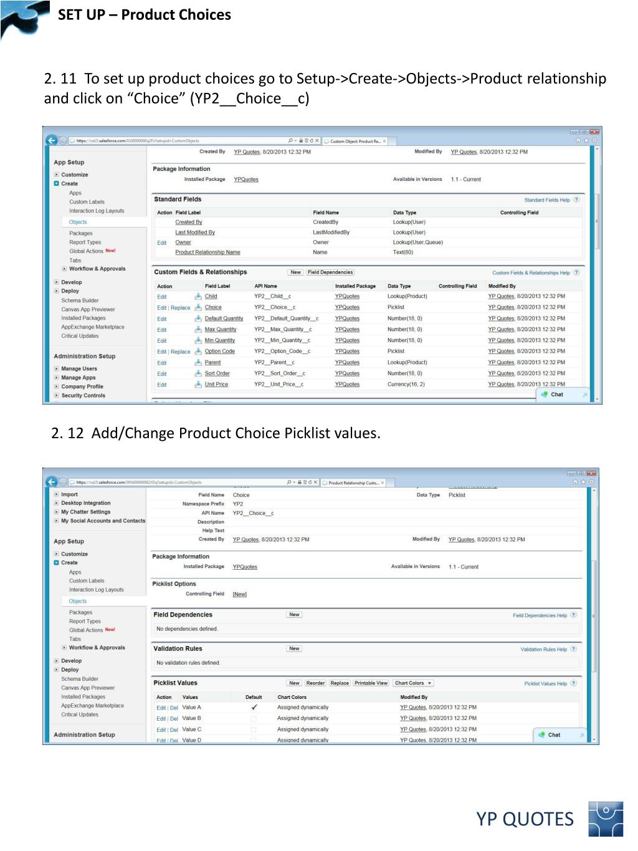Screen dimensions: 638x851
Task: Click Custom Fields & Relationships Help question-mark icon
Action: point(576,272)
